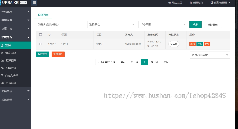Click the 友情链接 link icon in sidebar
This screenshot has width=238, height=129.
pos(2,68)
